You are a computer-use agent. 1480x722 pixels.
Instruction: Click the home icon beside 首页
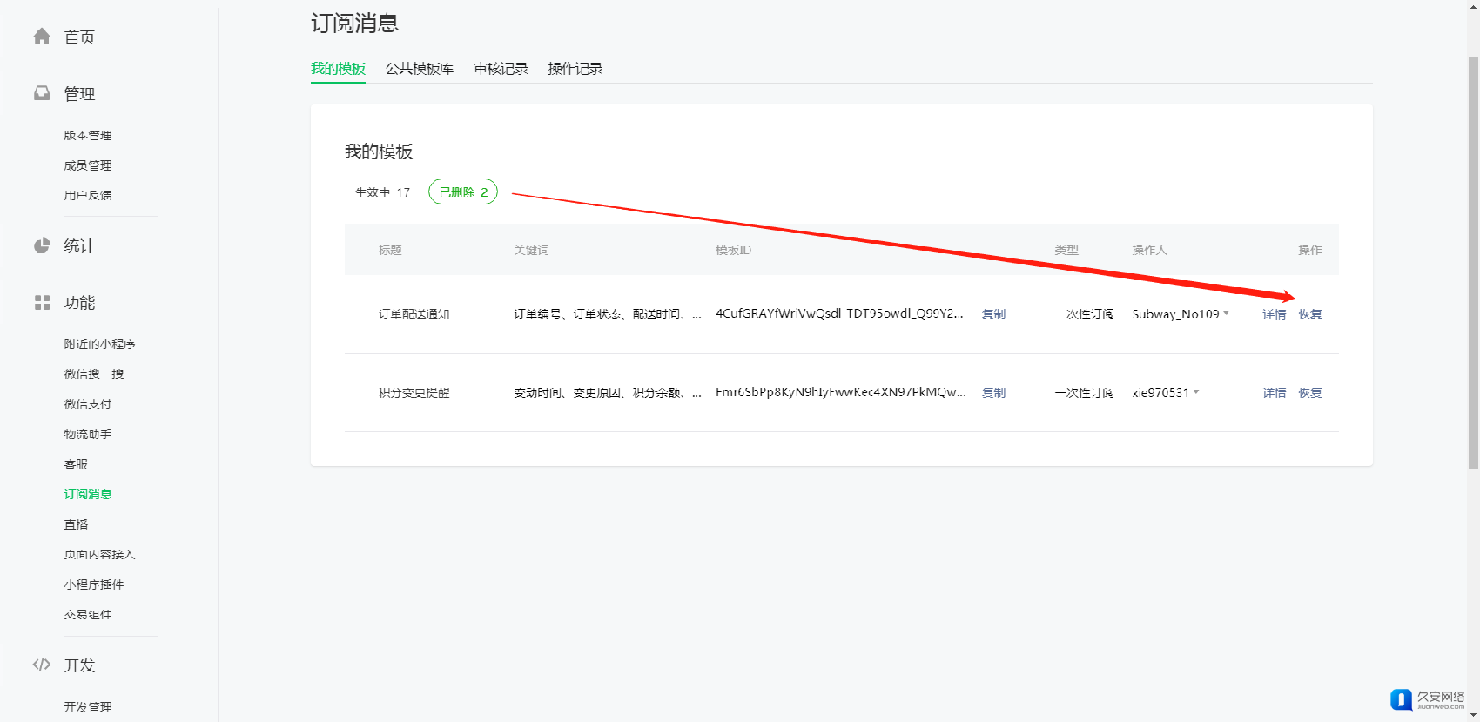tap(42, 36)
